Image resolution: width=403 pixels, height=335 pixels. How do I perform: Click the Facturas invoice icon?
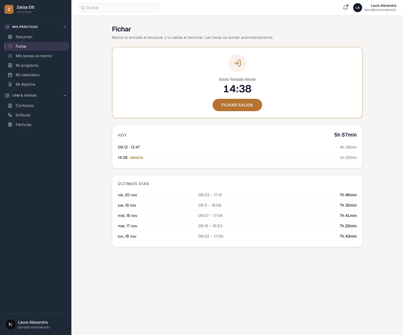(x=10, y=125)
